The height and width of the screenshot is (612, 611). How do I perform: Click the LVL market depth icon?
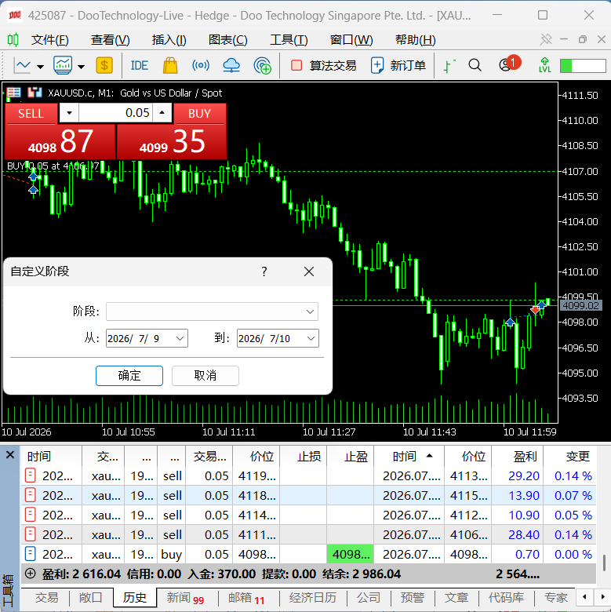pyautogui.click(x=544, y=65)
